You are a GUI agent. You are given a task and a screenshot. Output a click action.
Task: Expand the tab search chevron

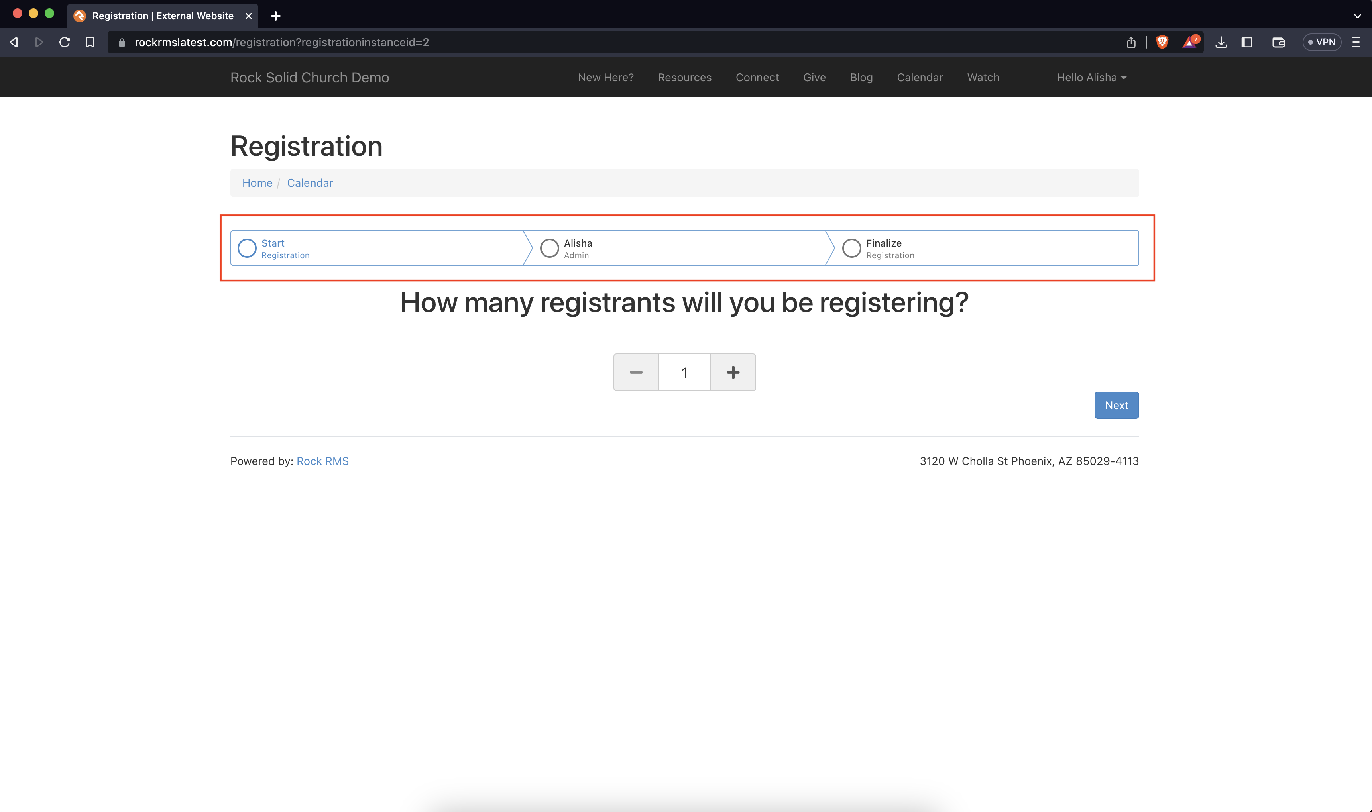tap(1357, 16)
